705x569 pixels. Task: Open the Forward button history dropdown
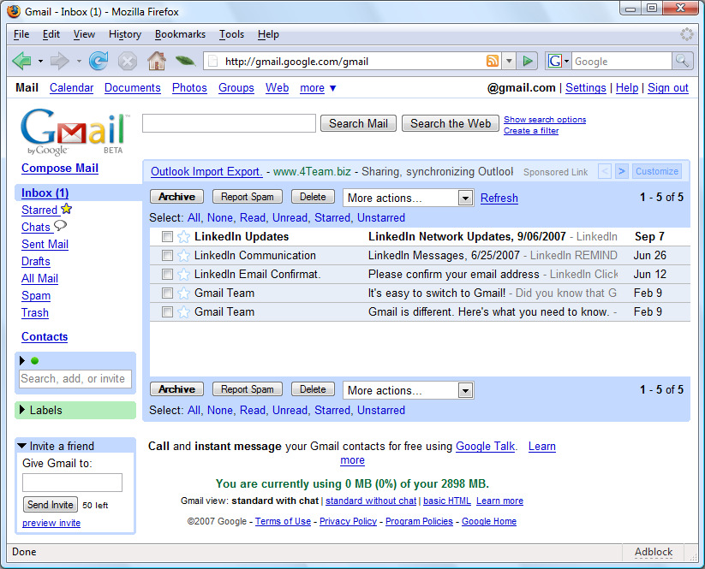pyautogui.click(x=79, y=61)
